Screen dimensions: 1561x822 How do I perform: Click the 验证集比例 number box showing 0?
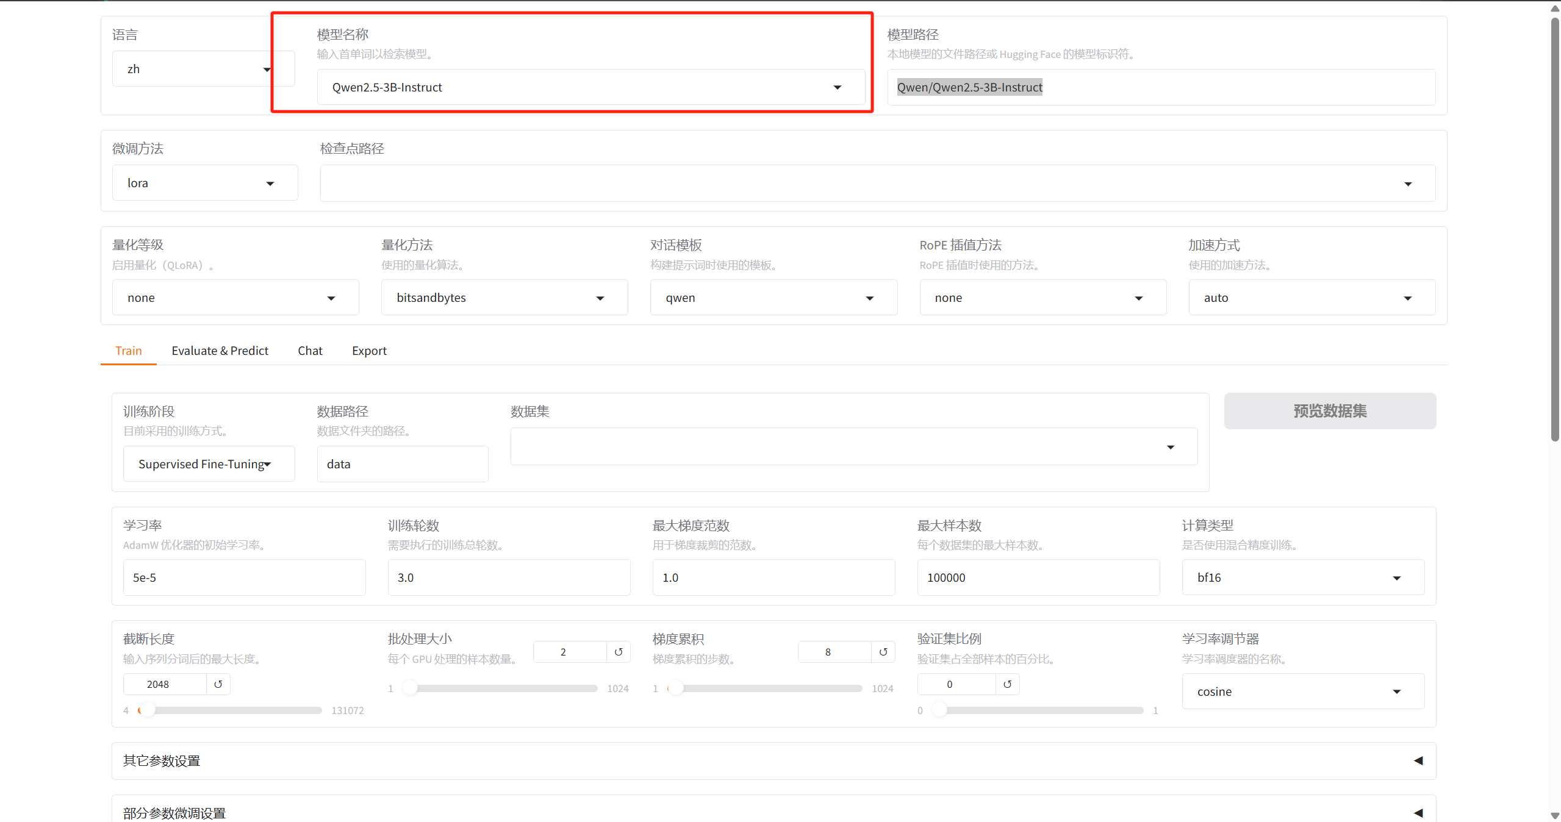(956, 684)
